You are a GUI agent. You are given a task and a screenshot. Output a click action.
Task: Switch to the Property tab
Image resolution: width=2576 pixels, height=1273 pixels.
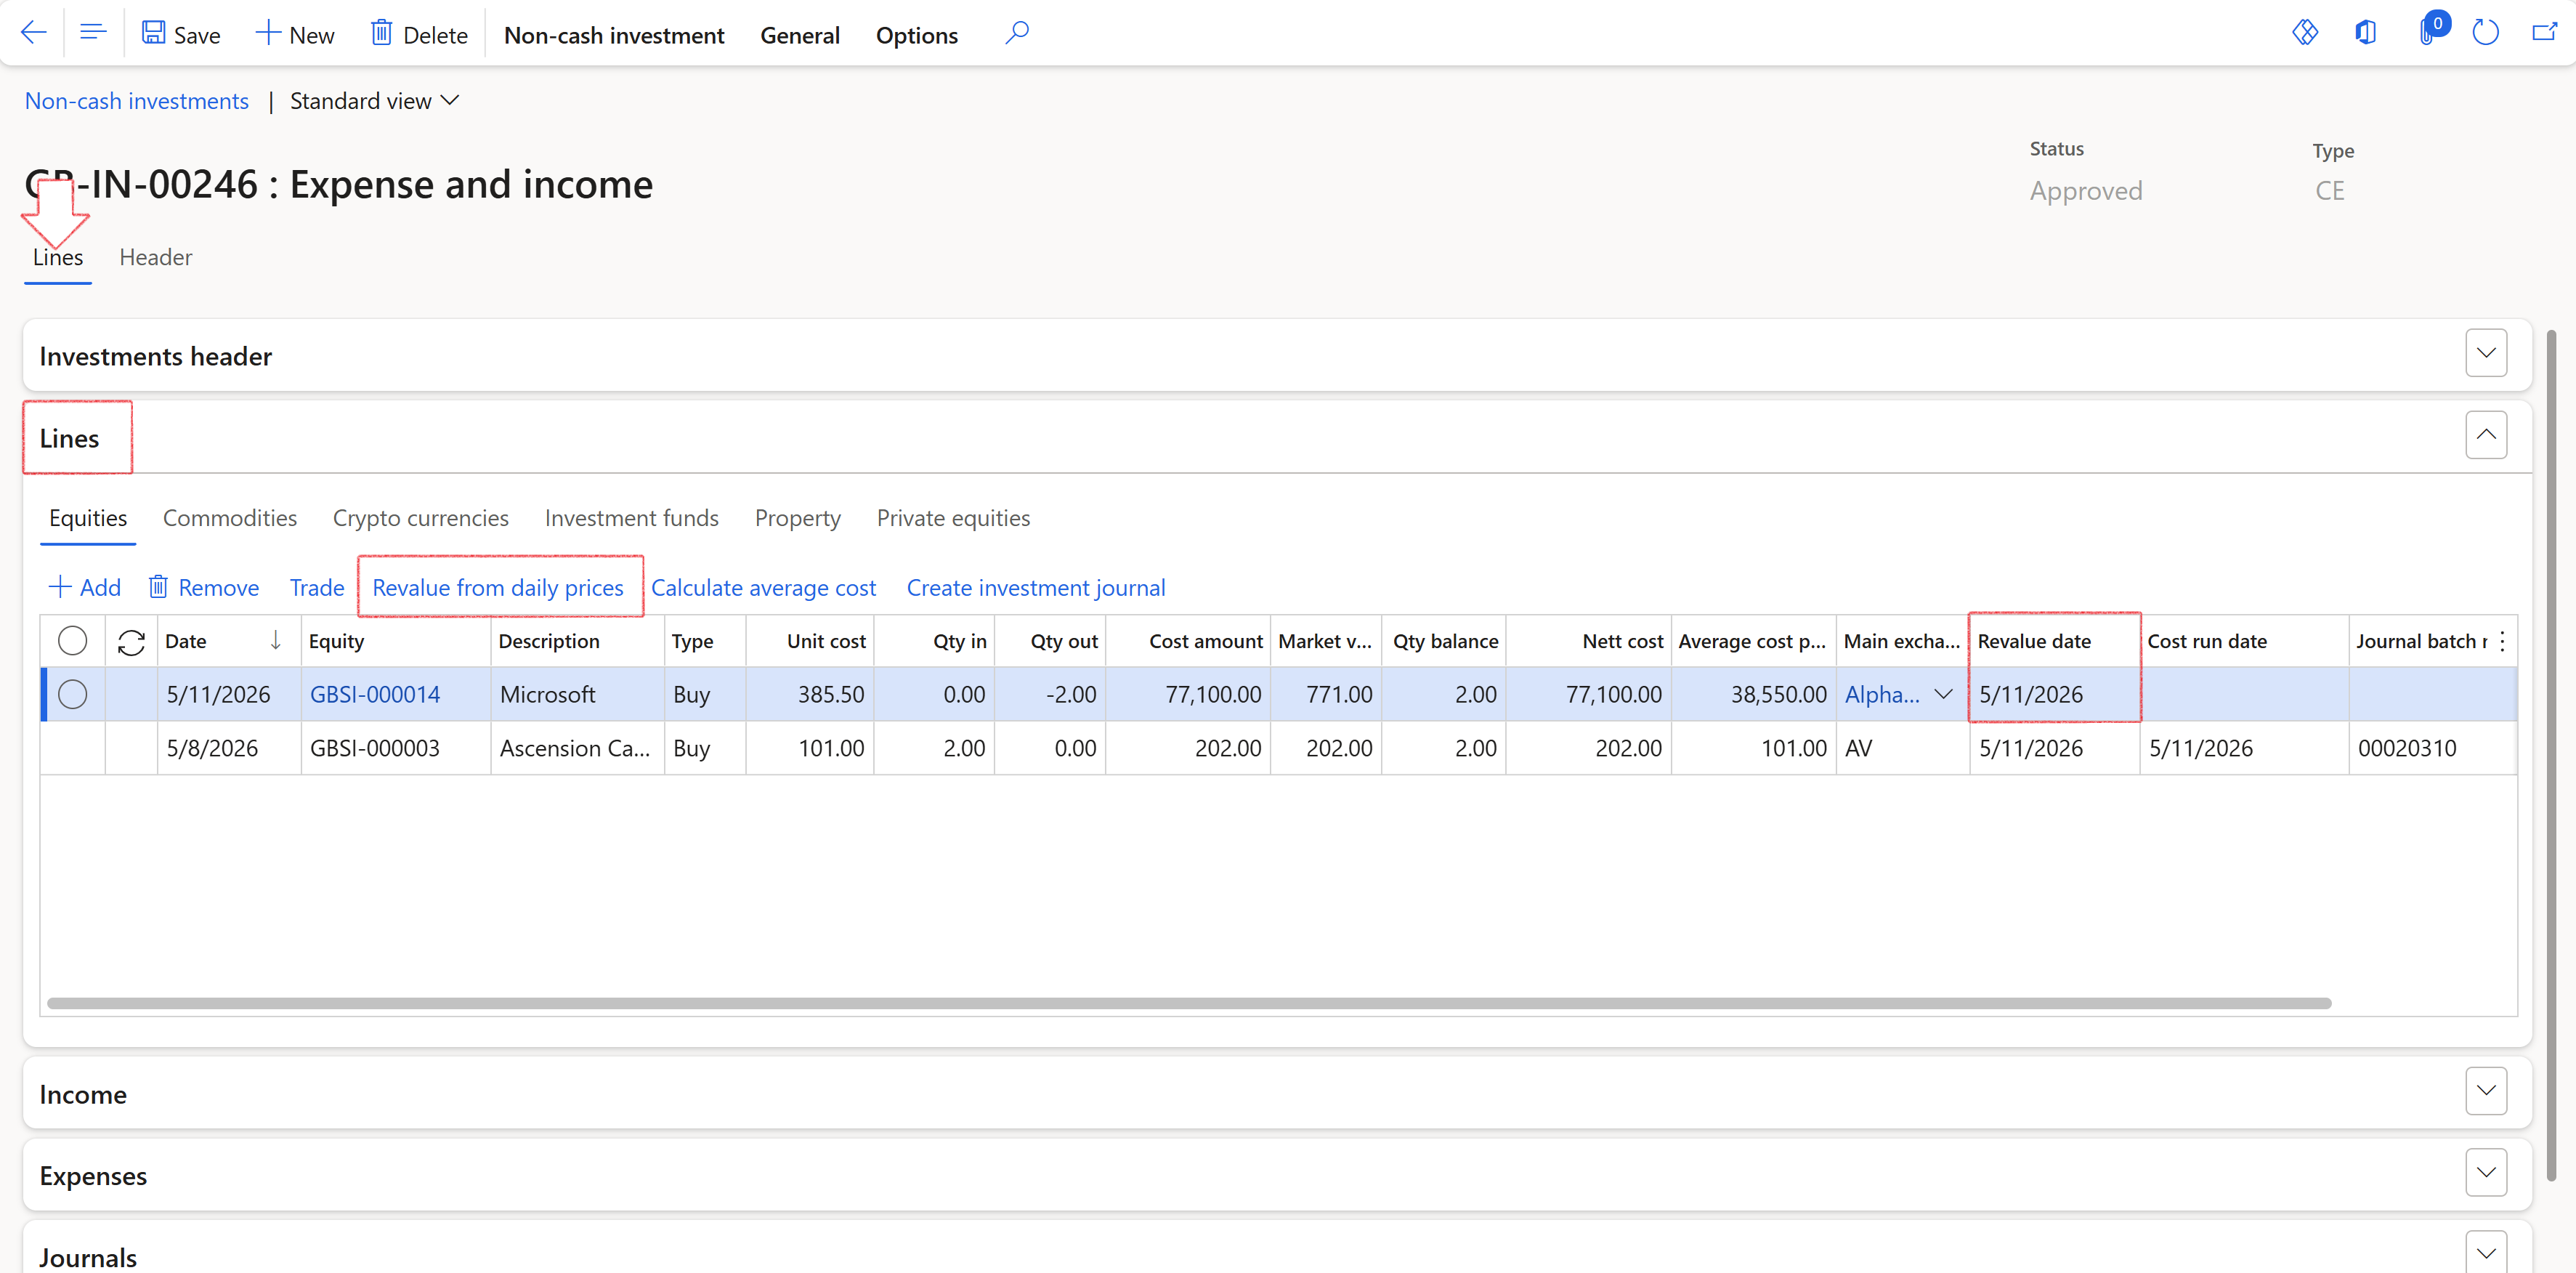(x=797, y=518)
